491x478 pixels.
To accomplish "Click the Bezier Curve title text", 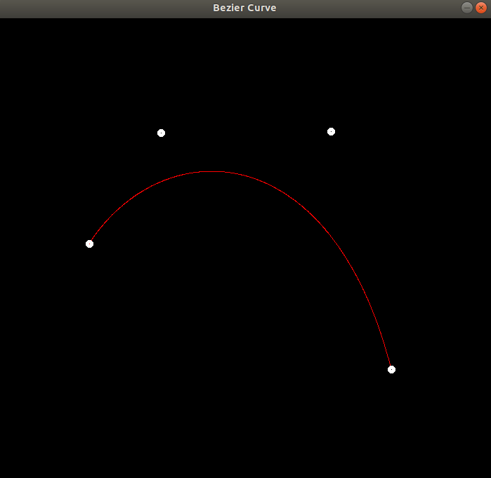I will click(244, 8).
